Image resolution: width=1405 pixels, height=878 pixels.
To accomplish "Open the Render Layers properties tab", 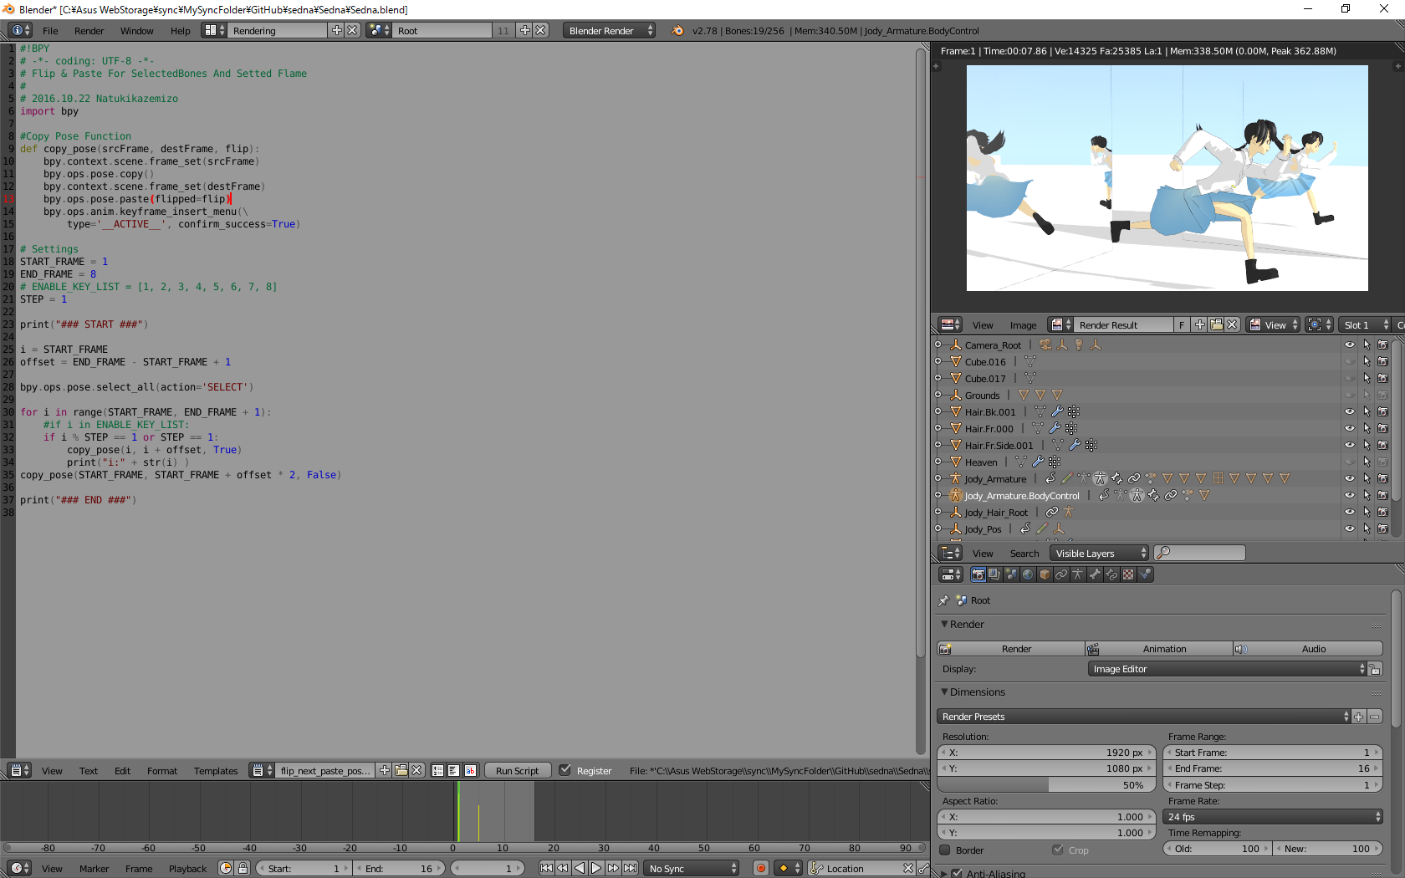I will tap(994, 574).
